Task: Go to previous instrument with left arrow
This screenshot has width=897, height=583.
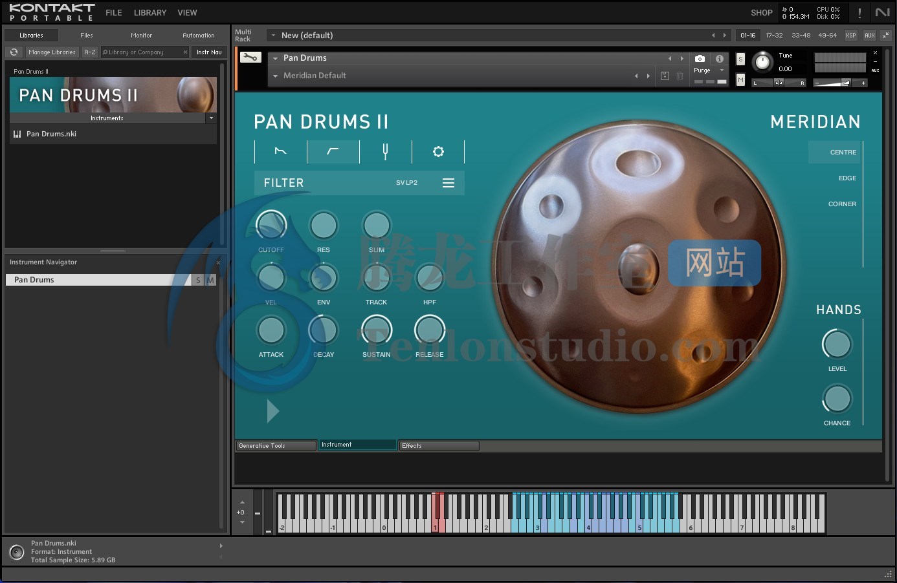Action: pos(670,58)
